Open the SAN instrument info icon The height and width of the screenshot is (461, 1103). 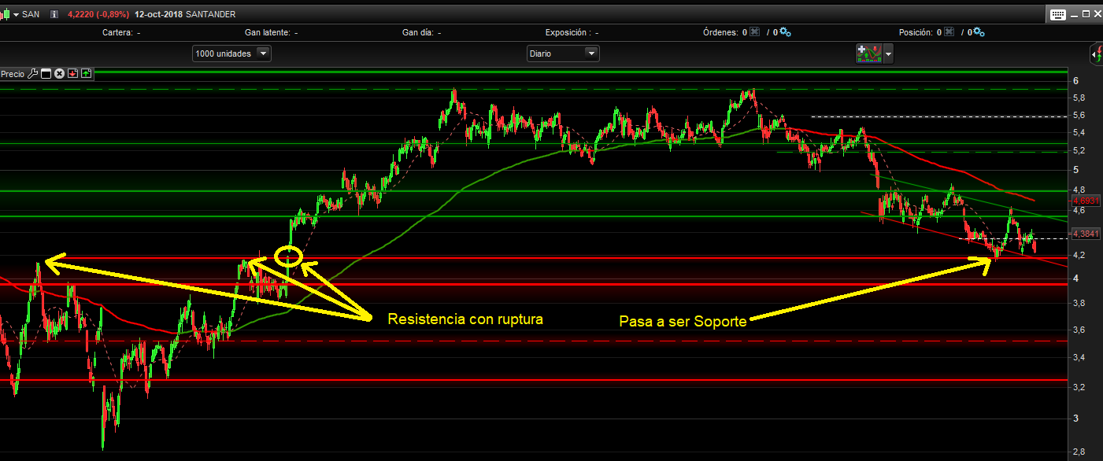point(54,14)
